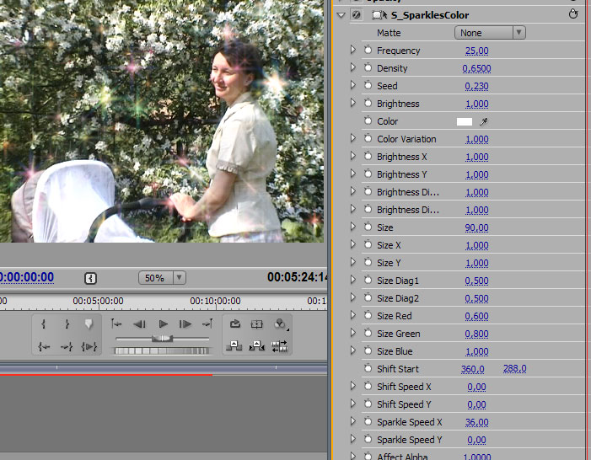Image resolution: width=591 pixels, height=460 pixels.
Task: Click the Frequency value 25,00
Action: tap(477, 51)
